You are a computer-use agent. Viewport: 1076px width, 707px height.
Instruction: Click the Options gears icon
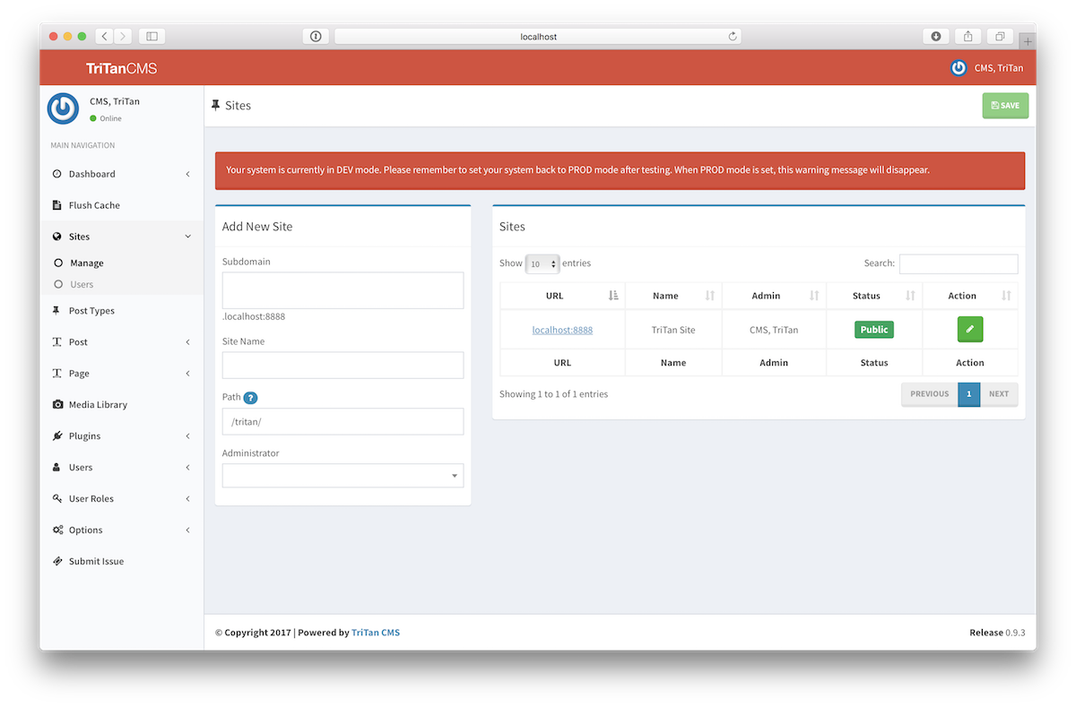coord(56,530)
